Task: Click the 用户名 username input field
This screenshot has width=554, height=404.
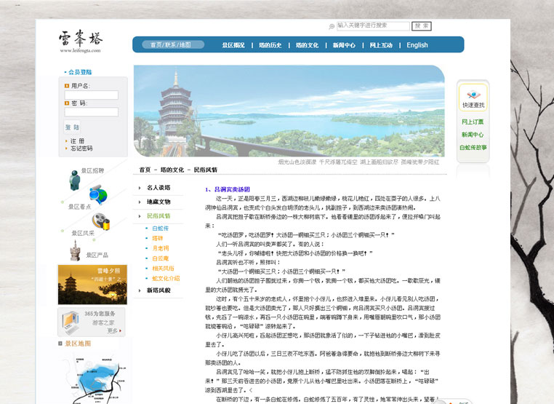Action: coord(91,95)
